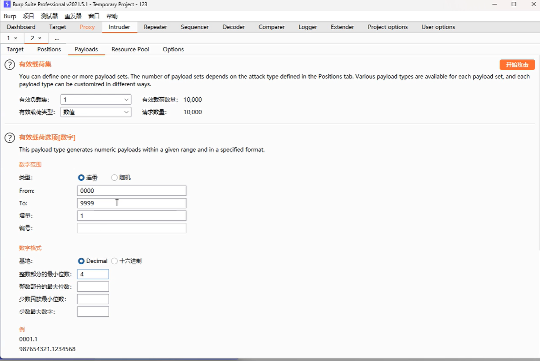Switch to the Decoder tab
Screen dimensions: 540x361
pos(234,27)
